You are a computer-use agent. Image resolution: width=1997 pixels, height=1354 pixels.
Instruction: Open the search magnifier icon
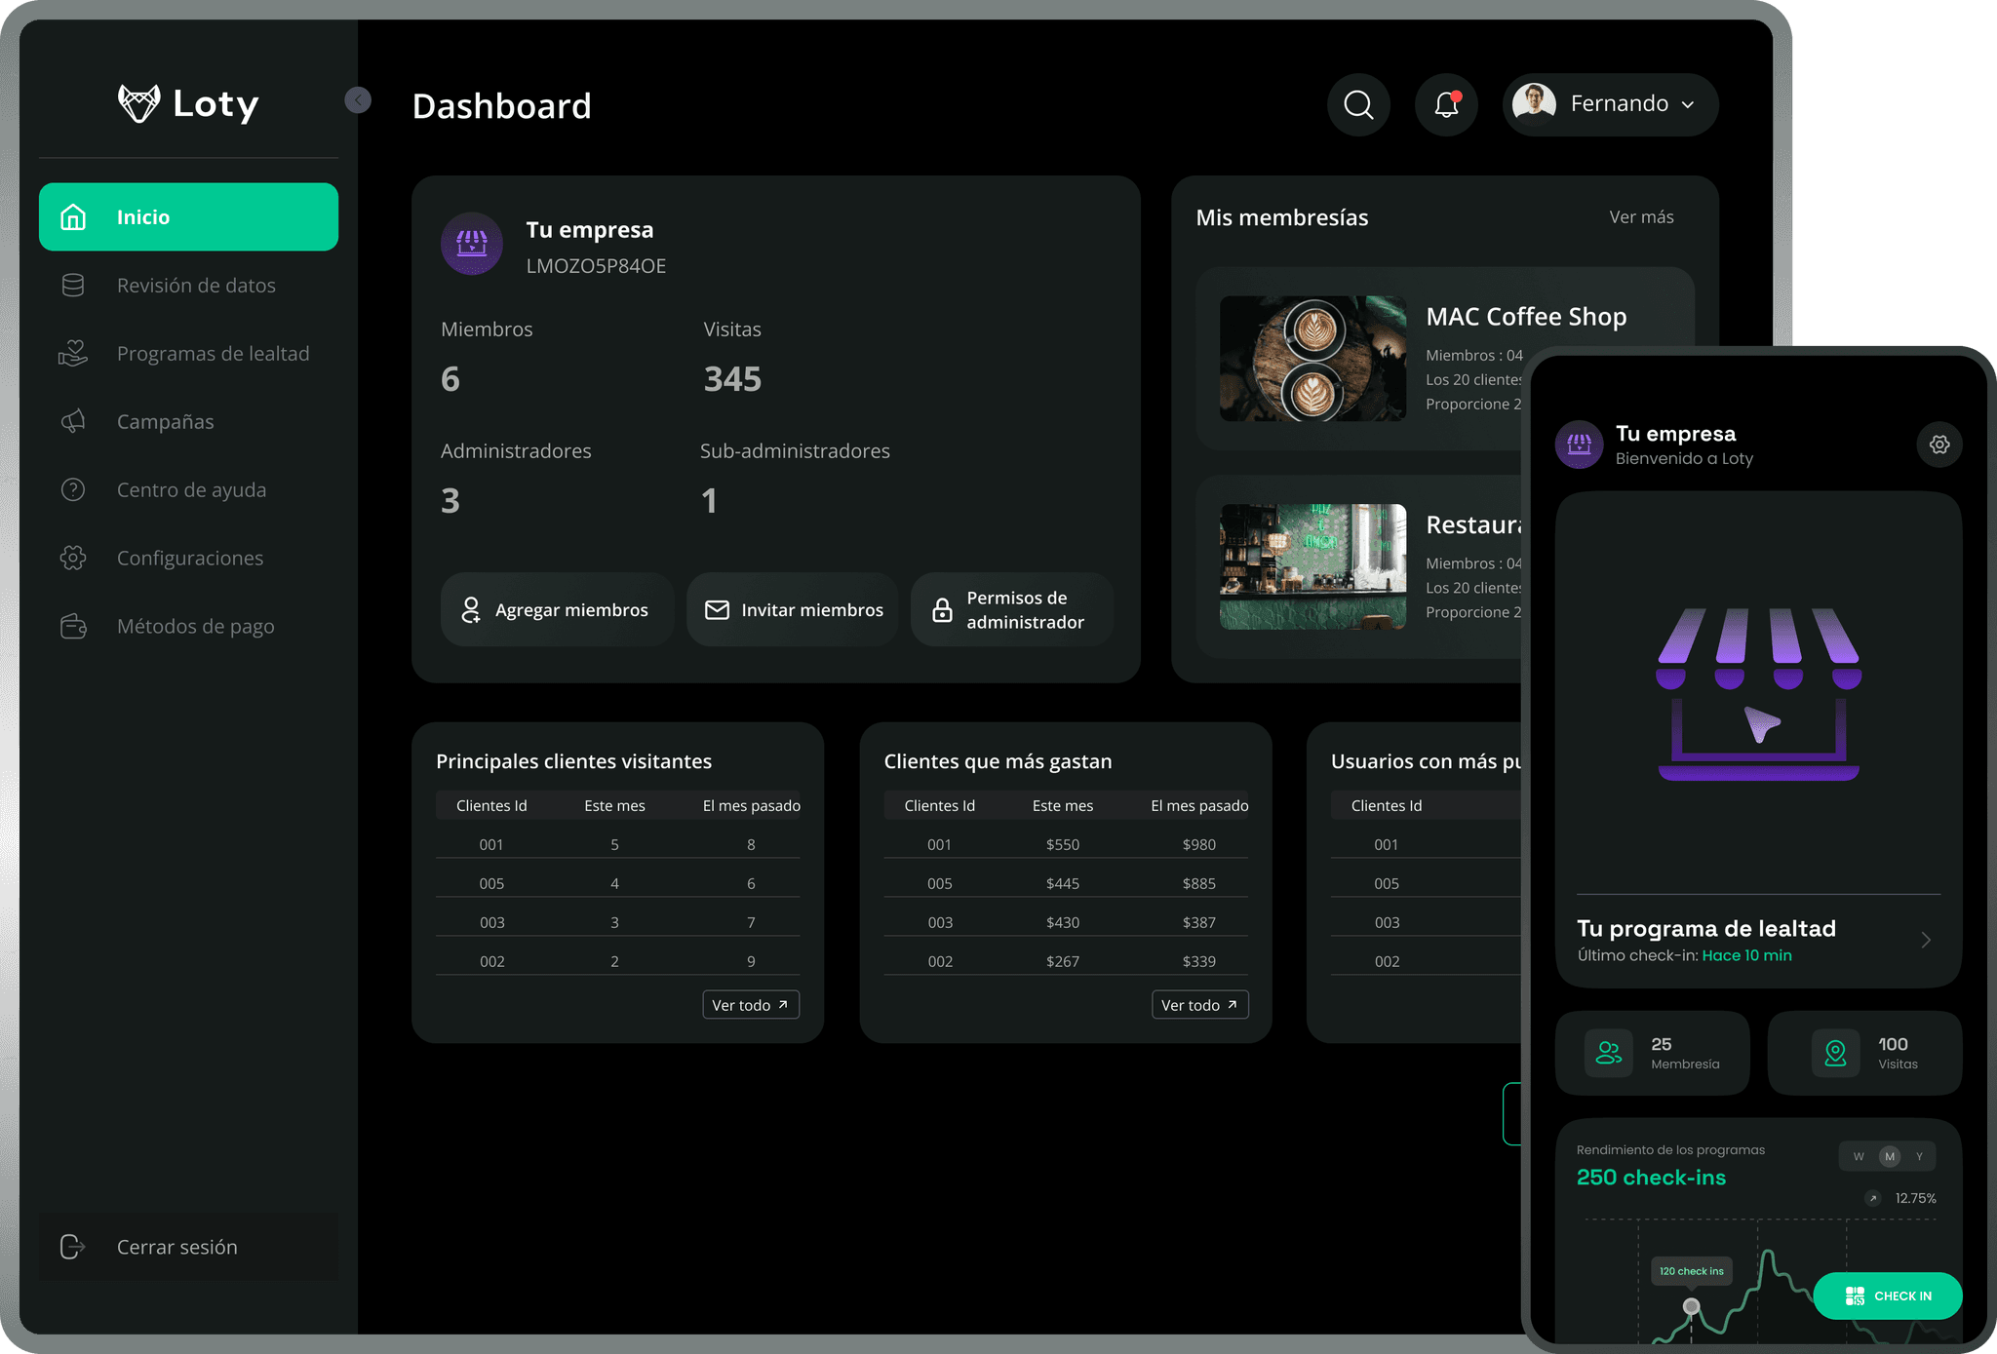[x=1358, y=104]
